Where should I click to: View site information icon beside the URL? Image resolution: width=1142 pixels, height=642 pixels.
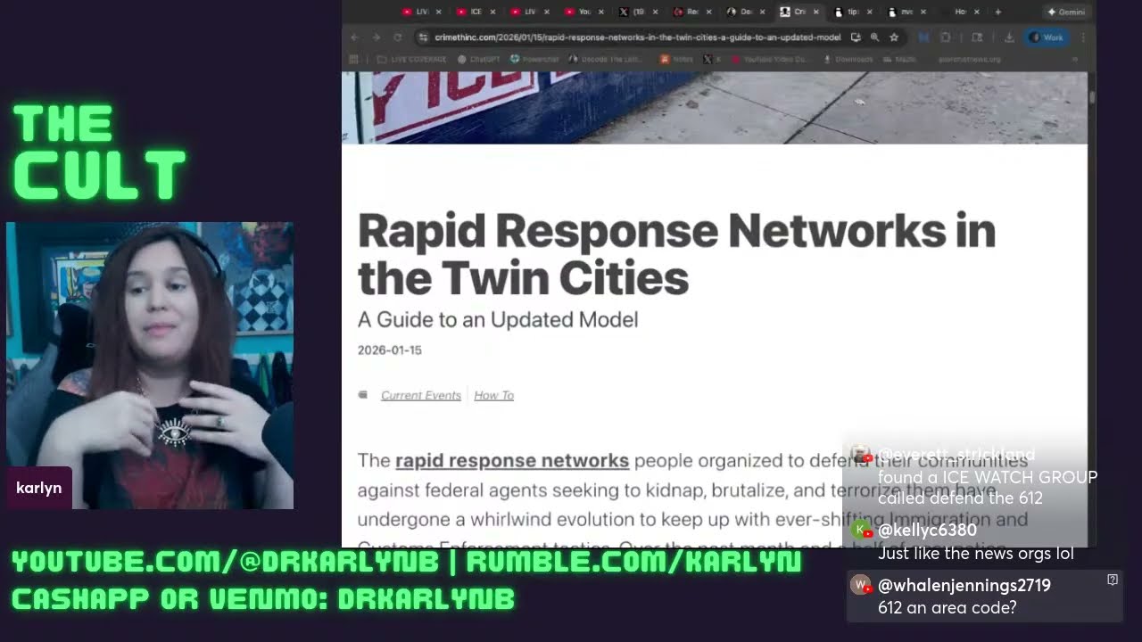pyautogui.click(x=423, y=37)
